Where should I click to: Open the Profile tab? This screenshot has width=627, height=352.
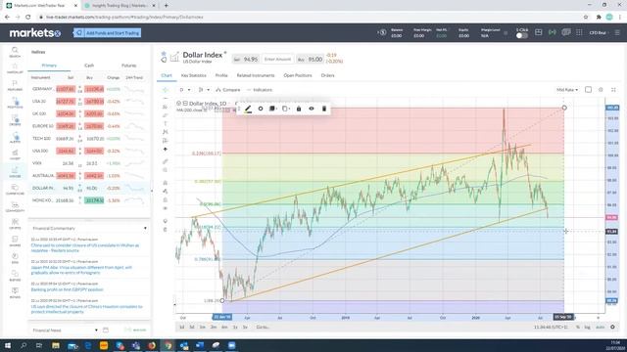pyautogui.click(x=221, y=75)
